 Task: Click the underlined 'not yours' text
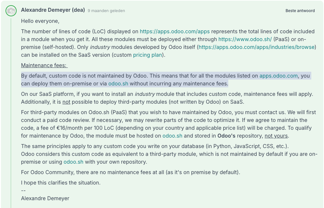(276, 136)
